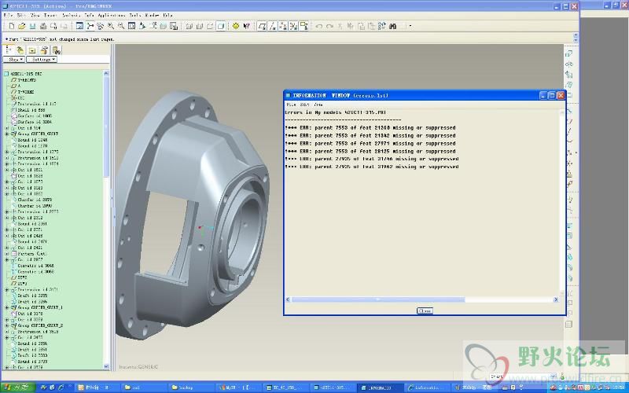This screenshot has height=393, width=629.
Task: Click model tree vertical scrollbar thumb
Action: pos(106,127)
